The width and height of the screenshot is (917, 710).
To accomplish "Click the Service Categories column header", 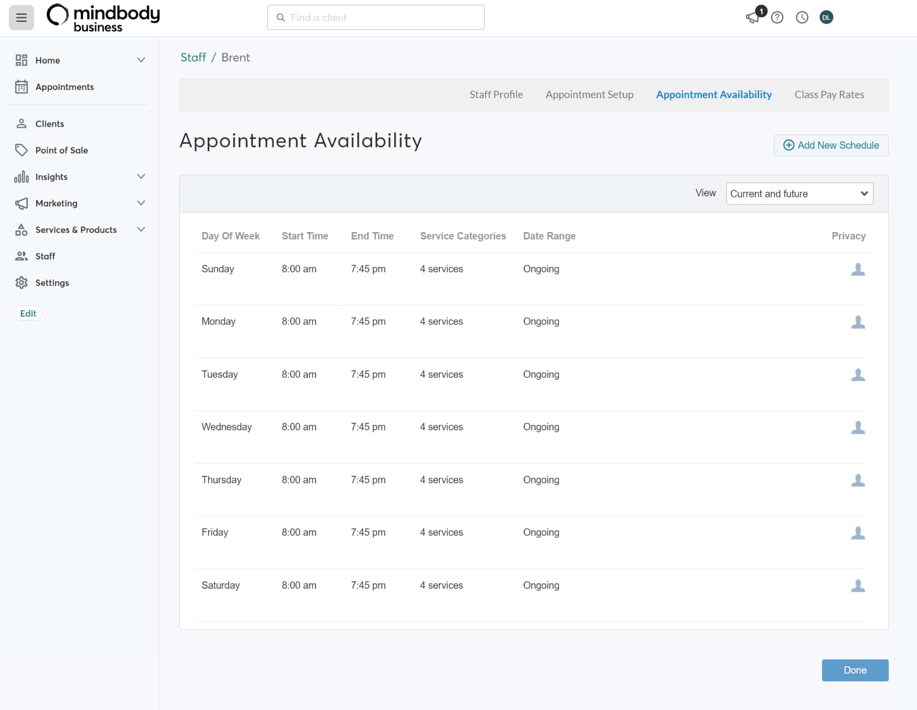I will 463,236.
